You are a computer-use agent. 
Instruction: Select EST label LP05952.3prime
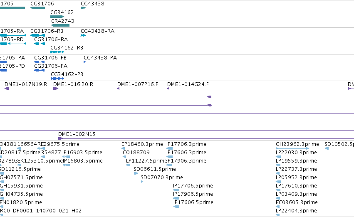pyautogui.click(x=296, y=177)
